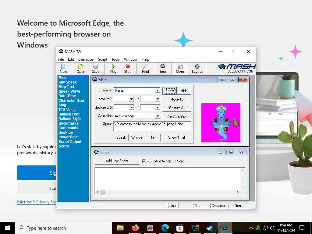Viewport: 312px width, 234px height.
Task: Click the Gesture At button
Action: pos(177,108)
